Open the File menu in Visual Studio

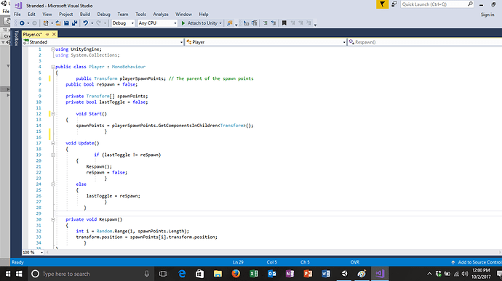pyautogui.click(x=17, y=15)
